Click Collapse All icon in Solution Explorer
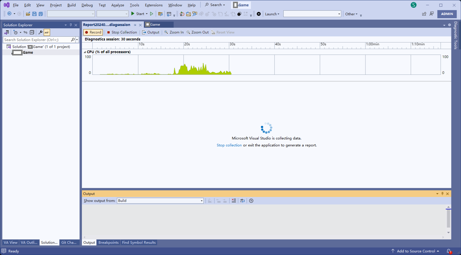461x255 pixels. click(32, 32)
